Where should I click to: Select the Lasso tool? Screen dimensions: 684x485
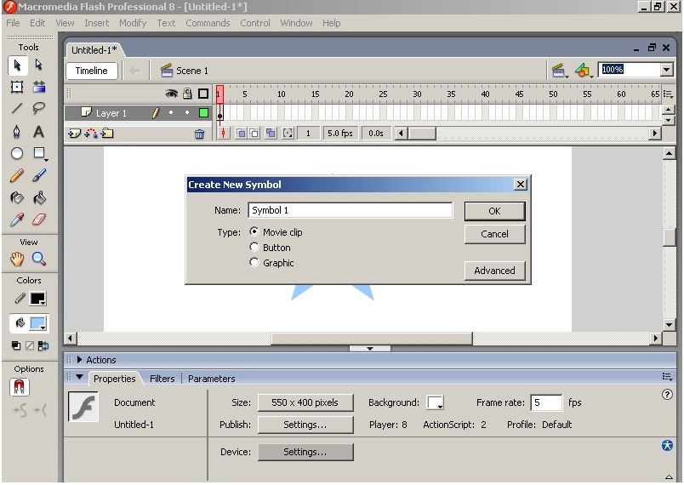click(39, 108)
